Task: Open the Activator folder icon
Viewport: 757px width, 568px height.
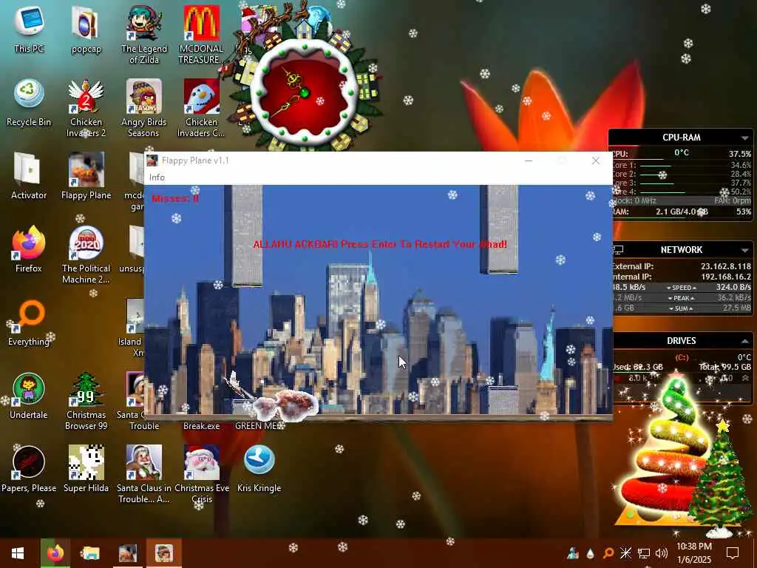Action: tap(29, 176)
